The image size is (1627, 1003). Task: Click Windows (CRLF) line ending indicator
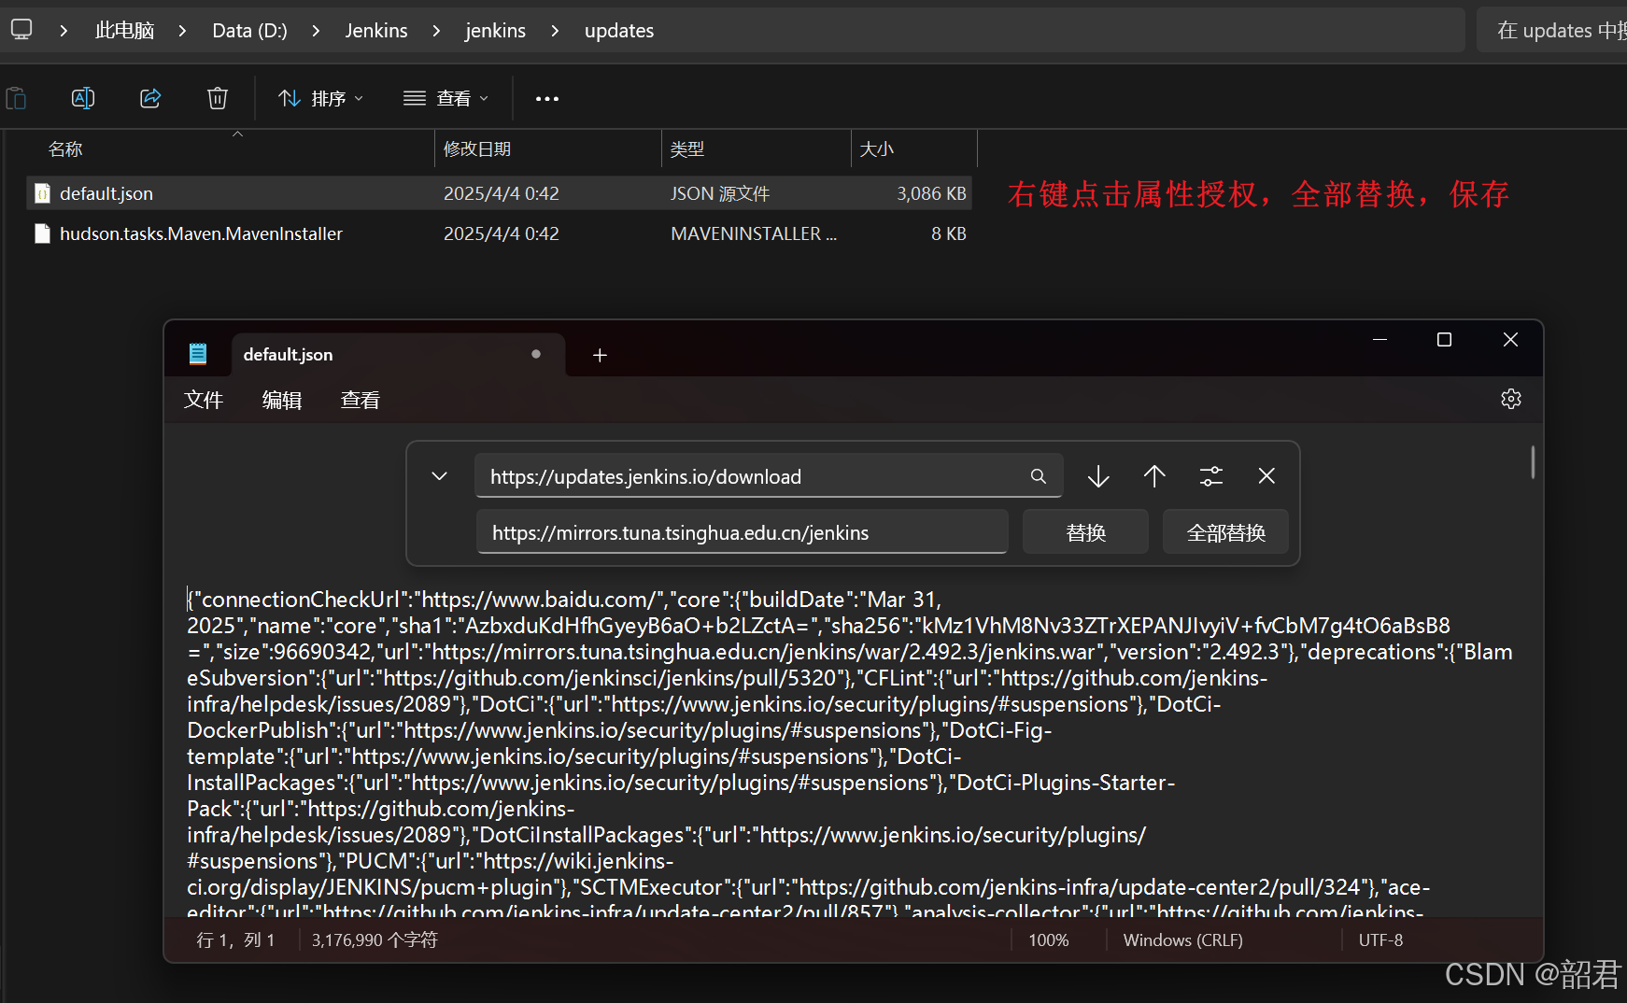click(1182, 940)
